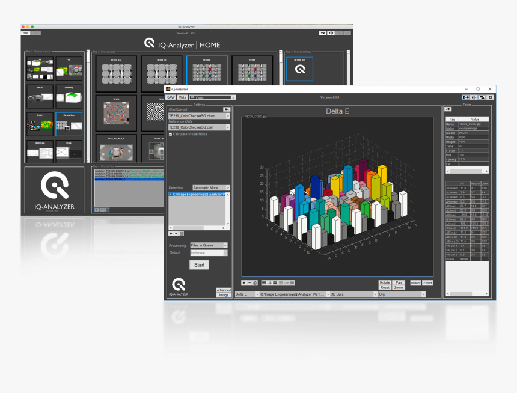This screenshot has width=517, height=393.
Task: Open the Detection Automatic Mode dropdown
Action: click(211, 188)
